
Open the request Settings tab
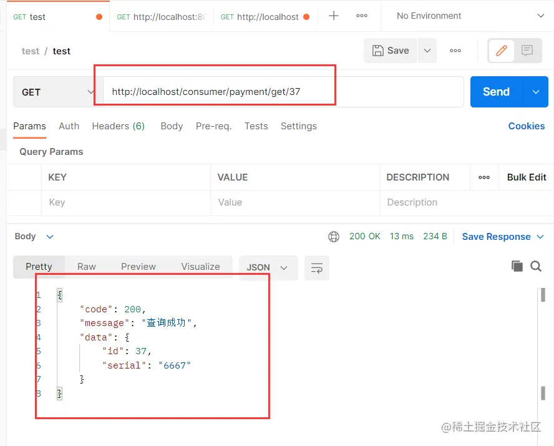coord(299,126)
